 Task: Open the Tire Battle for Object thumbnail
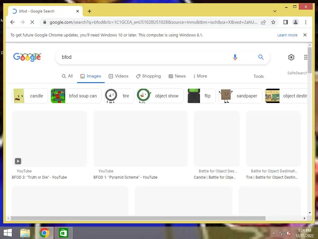[x=273, y=139]
